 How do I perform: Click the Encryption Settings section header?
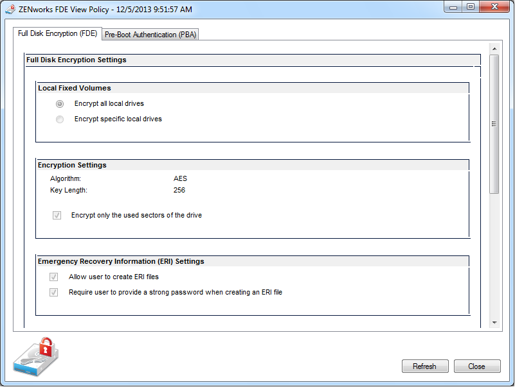coord(72,165)
